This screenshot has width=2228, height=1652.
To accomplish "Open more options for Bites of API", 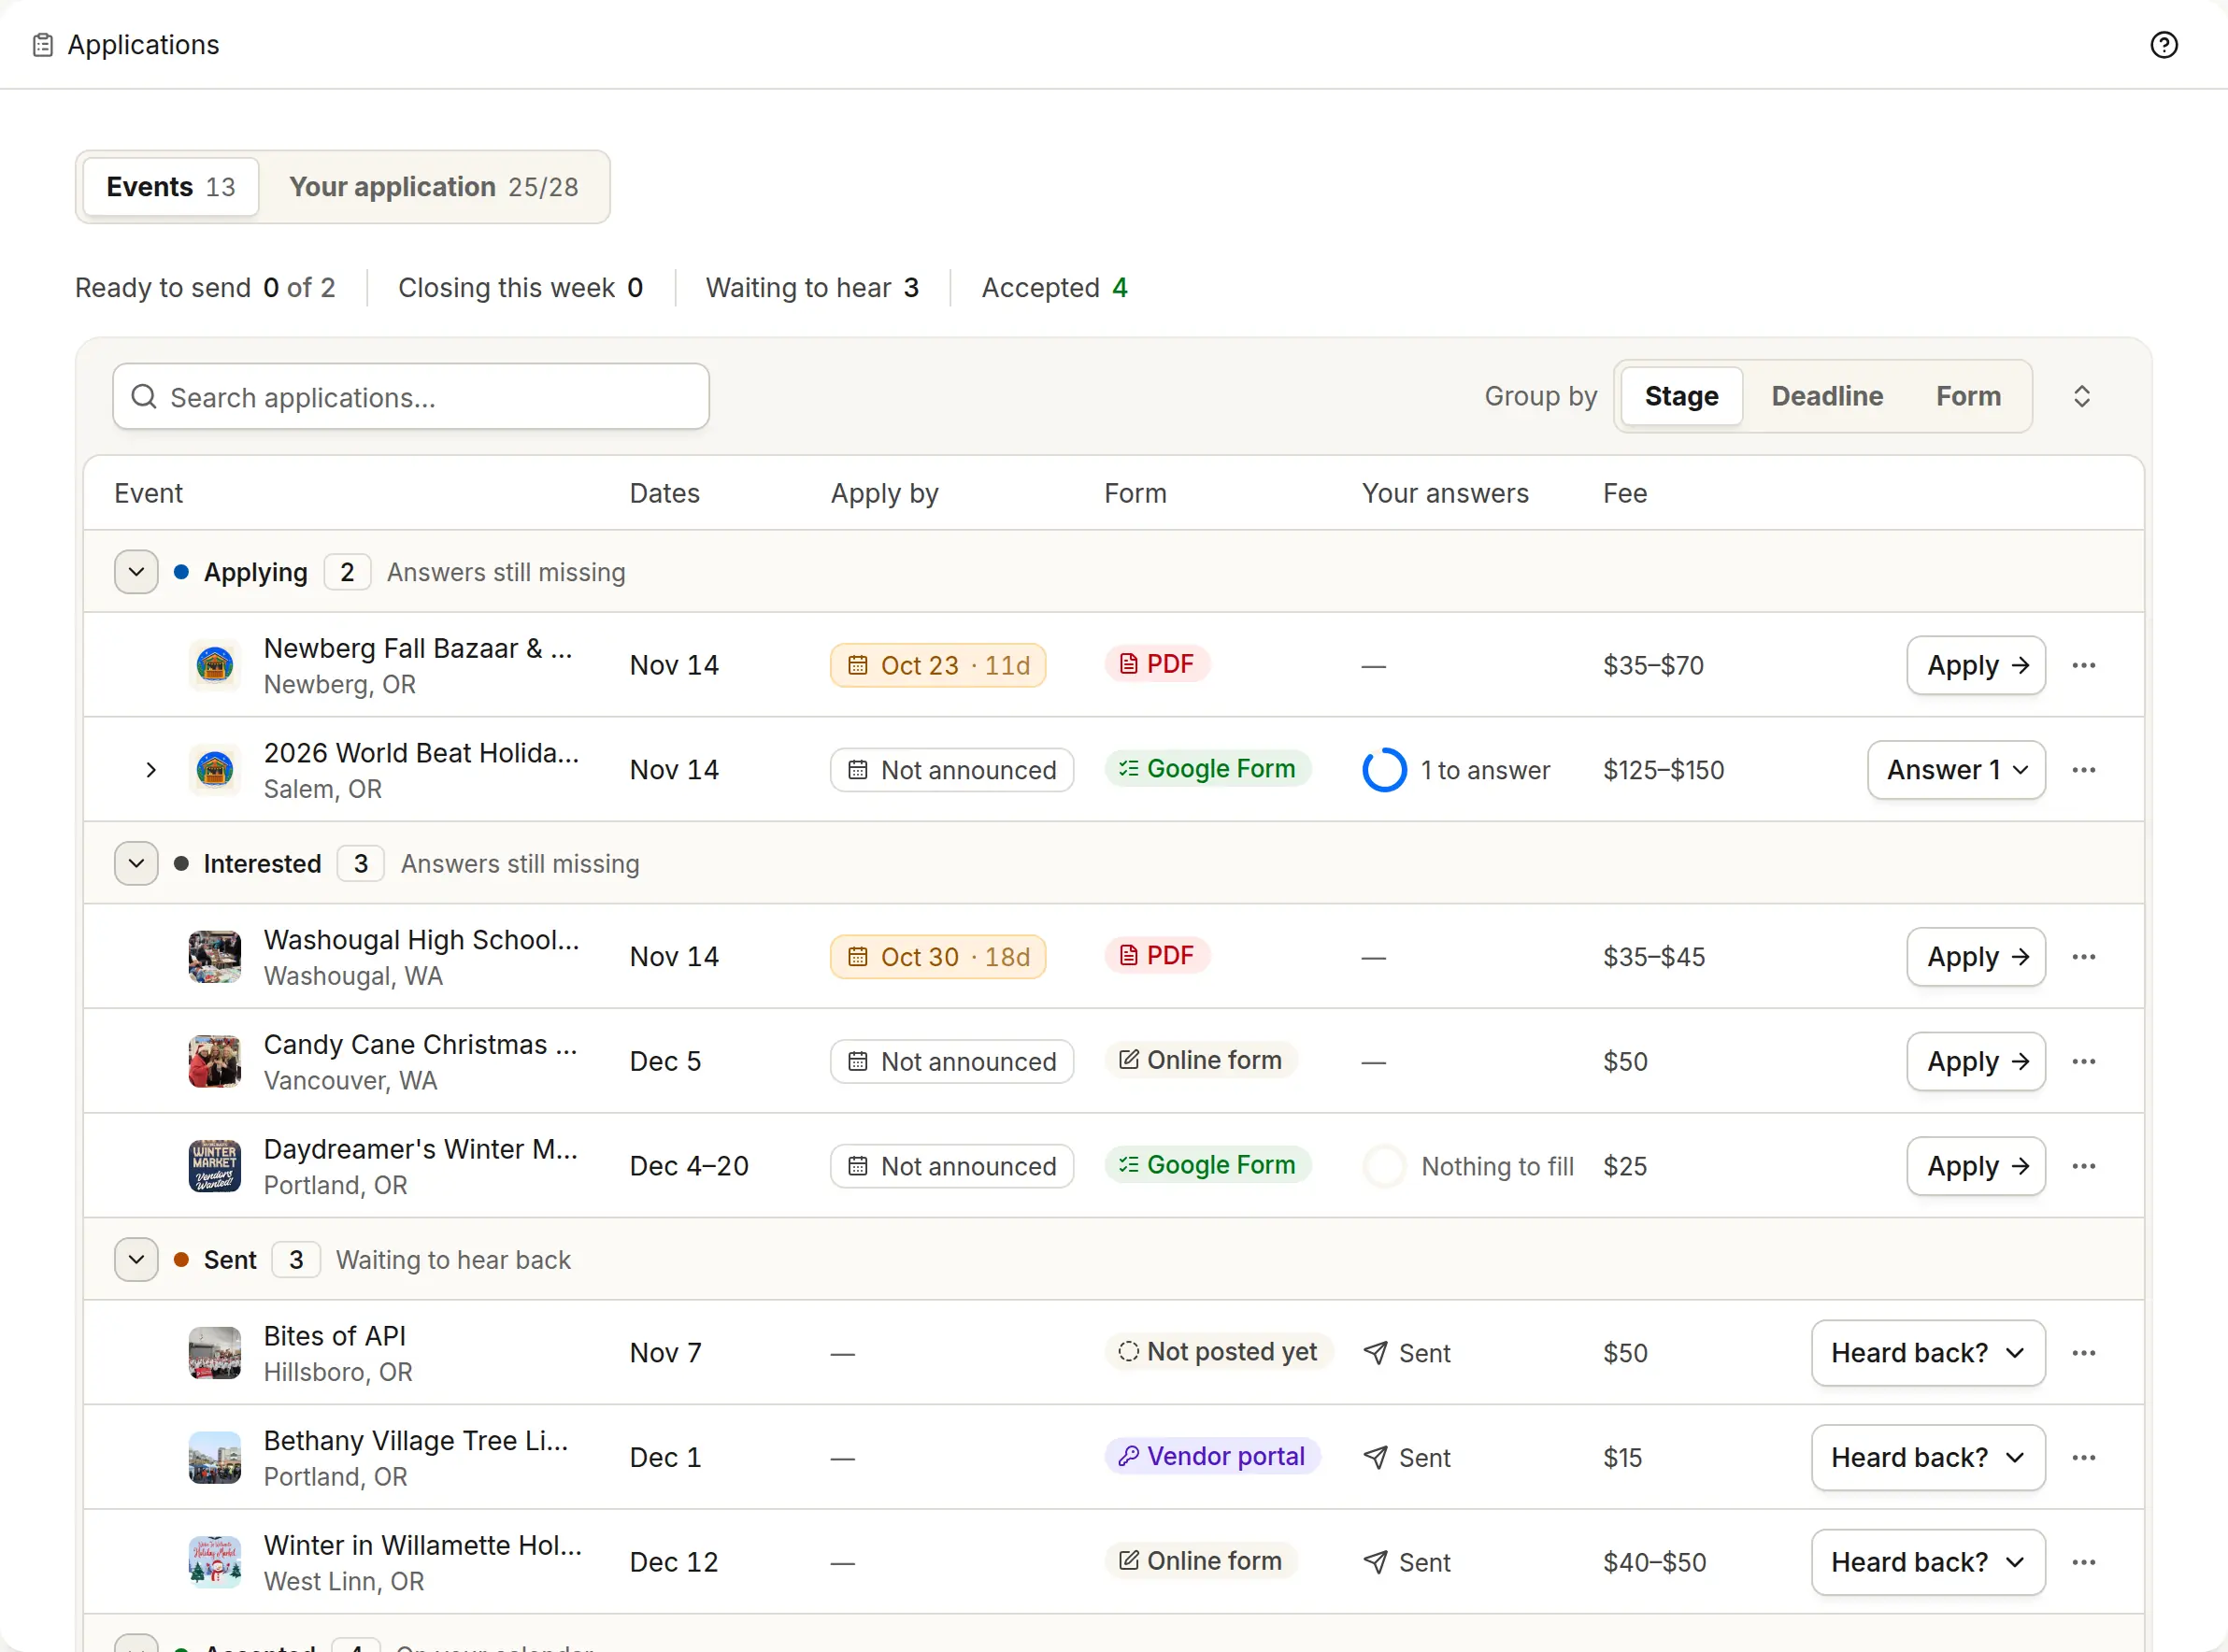I will point(2083,1353).
